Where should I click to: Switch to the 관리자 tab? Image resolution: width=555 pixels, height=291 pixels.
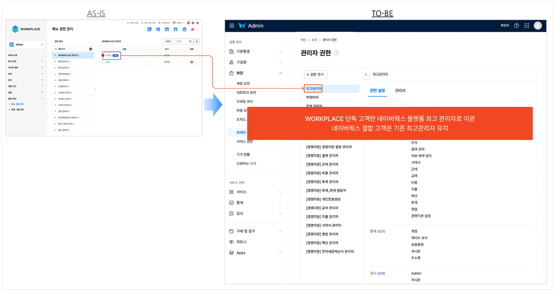pos(400,90)
